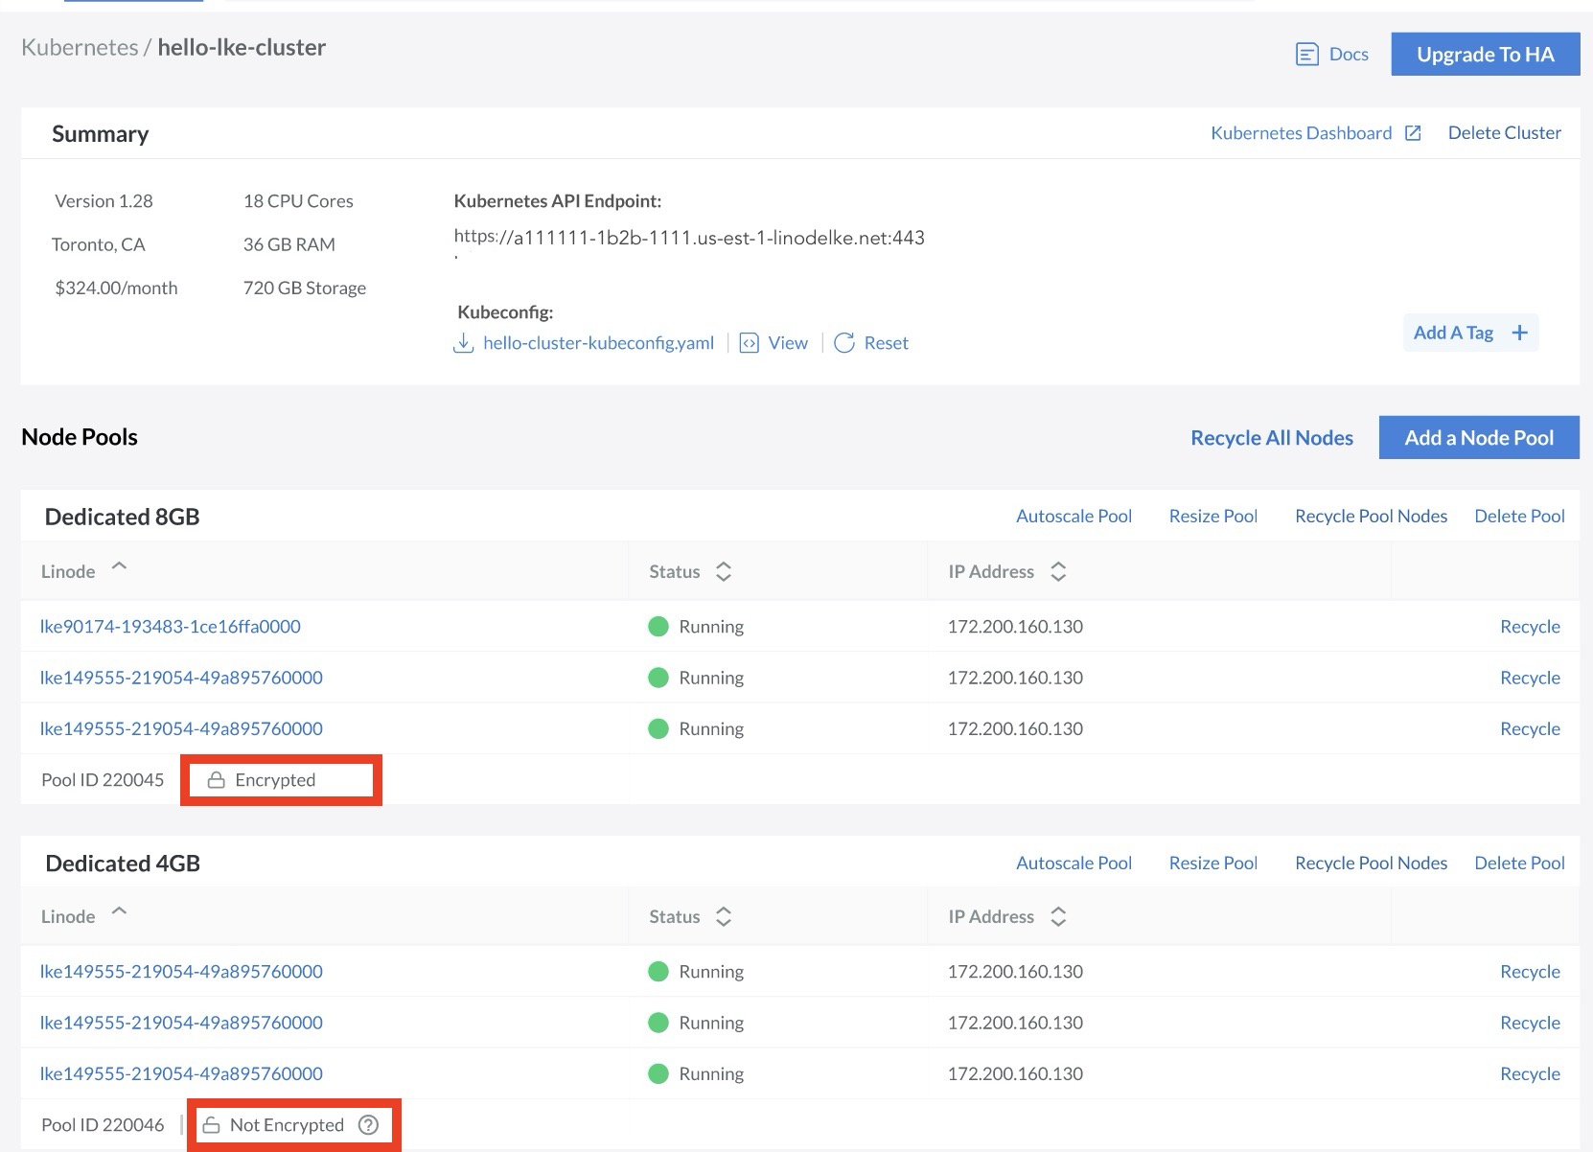Click the Not Encrypted help question icon
The image size is (1593, 1152).
(368, 1125)
